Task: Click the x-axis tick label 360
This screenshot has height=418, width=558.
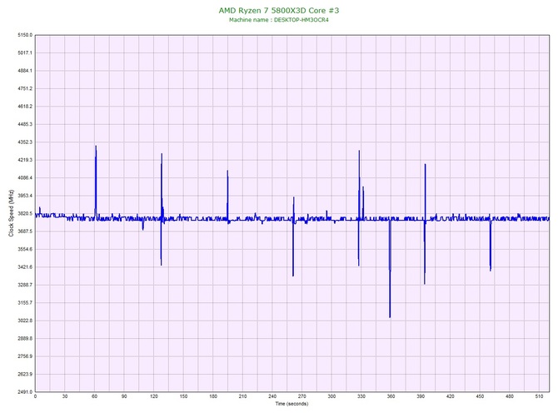Action: click(391, 396)
